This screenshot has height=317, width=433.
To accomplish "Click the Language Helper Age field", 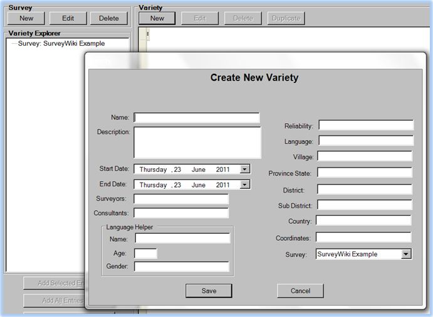I will [145, 253].
